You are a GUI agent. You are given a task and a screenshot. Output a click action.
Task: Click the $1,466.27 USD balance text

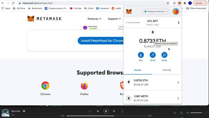[153, 47]
